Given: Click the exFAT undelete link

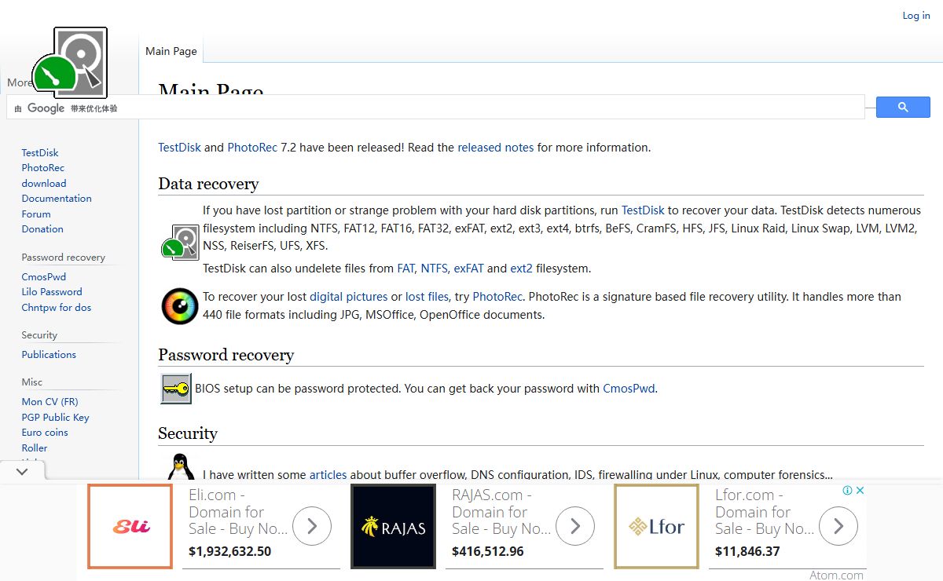Looking at the screenshot, I should pyautogui.click(x=468, y=269).
